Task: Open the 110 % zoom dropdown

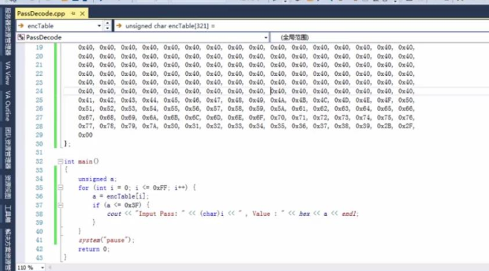Action: [42, 268]
